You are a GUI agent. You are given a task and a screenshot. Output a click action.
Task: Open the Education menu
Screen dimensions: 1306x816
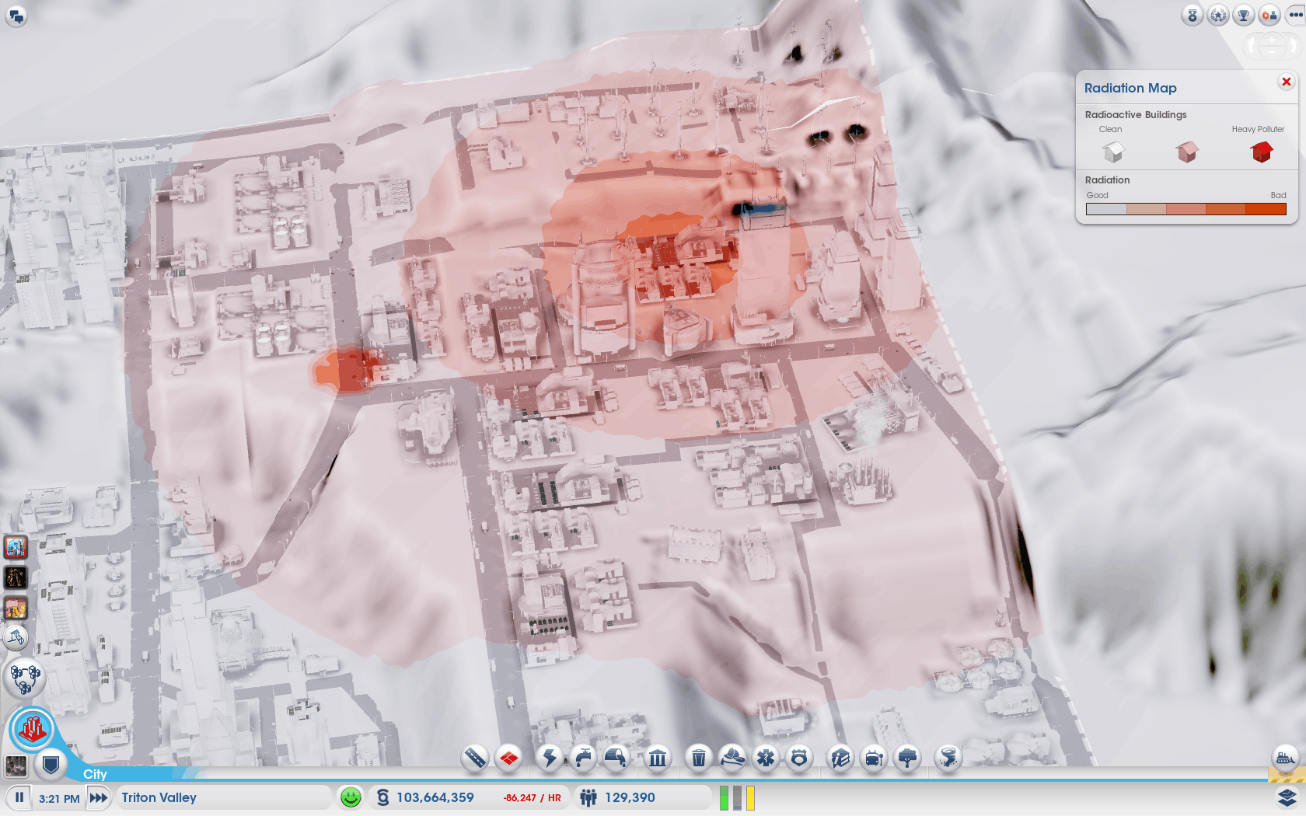[x=840, y=757]
